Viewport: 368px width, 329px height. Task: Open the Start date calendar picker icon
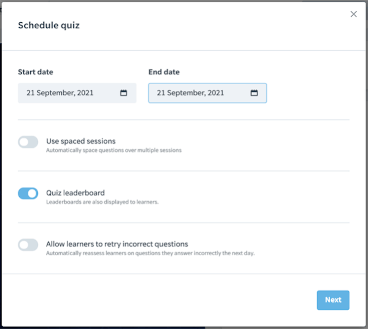click(x=124, y=93)
